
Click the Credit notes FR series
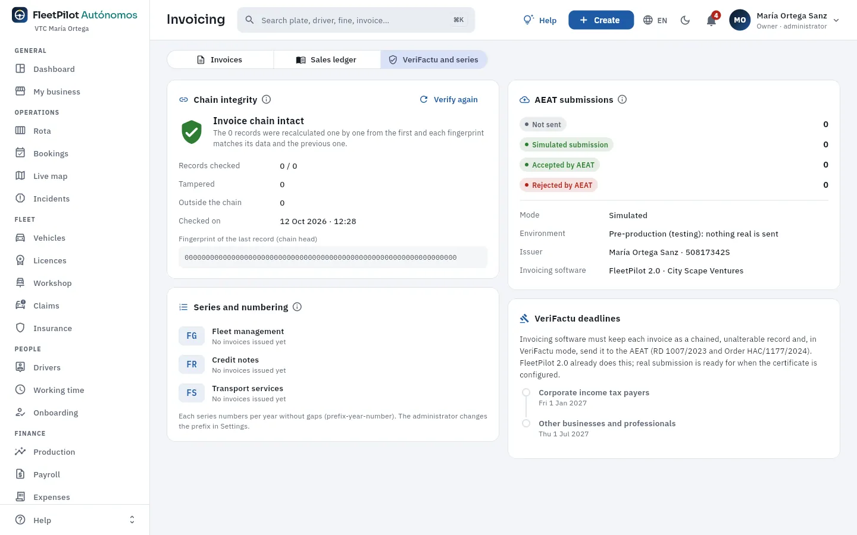(x=333, y=364)
